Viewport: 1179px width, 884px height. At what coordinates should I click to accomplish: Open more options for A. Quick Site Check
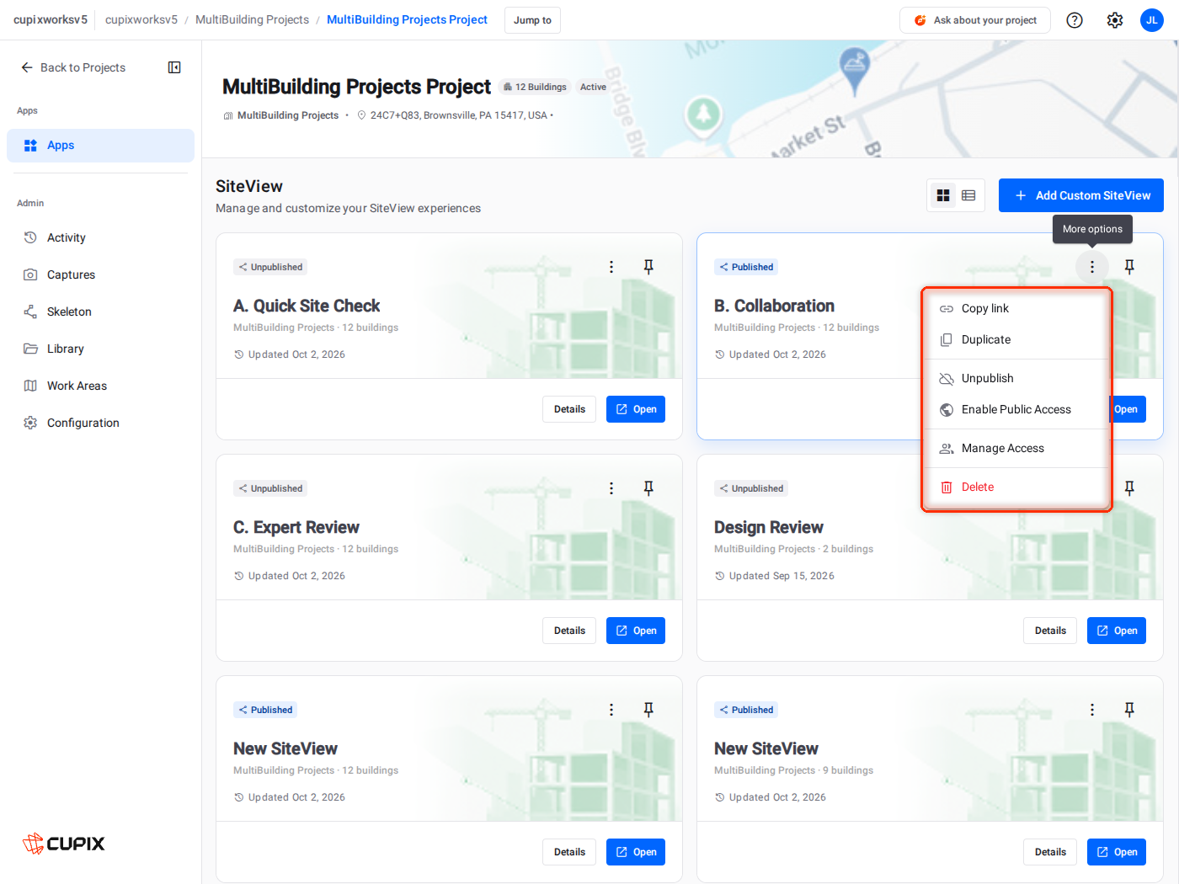611,267
